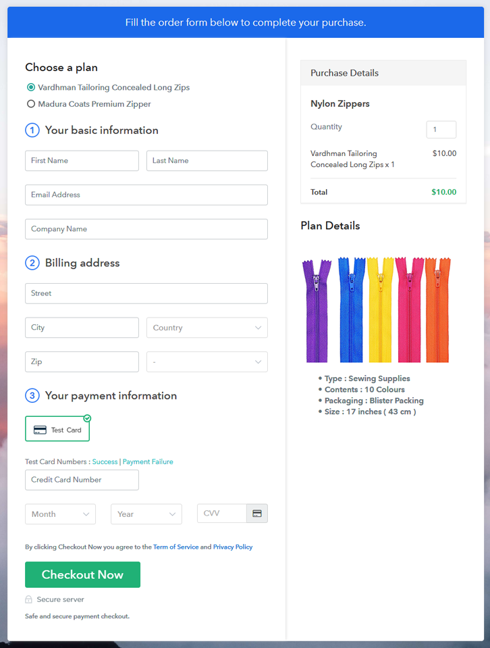The height and width of the screenshot is (648, 490).
Task: Click the Zip code field
Action: coord(82,362)
